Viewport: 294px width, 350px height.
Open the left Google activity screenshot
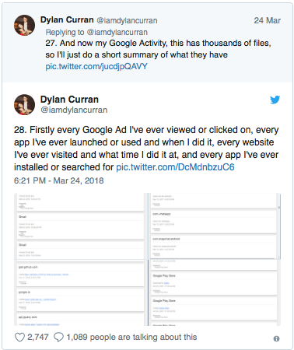pos(79,259)
